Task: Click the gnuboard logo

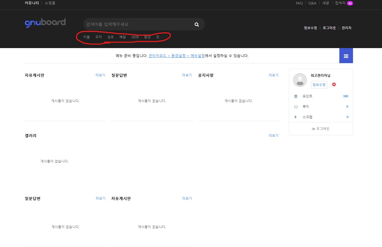Action: [x=45, y=23]
